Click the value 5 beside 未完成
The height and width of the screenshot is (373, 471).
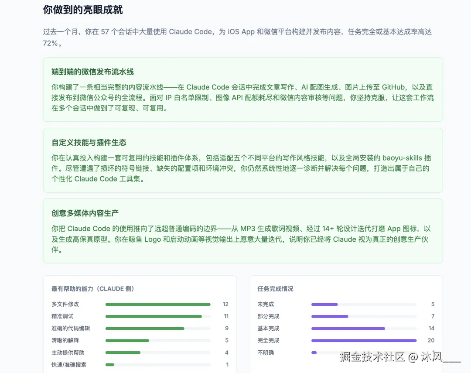tap(433, 304)
